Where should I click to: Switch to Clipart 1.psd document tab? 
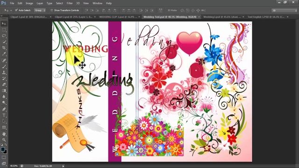pos(28,17)
